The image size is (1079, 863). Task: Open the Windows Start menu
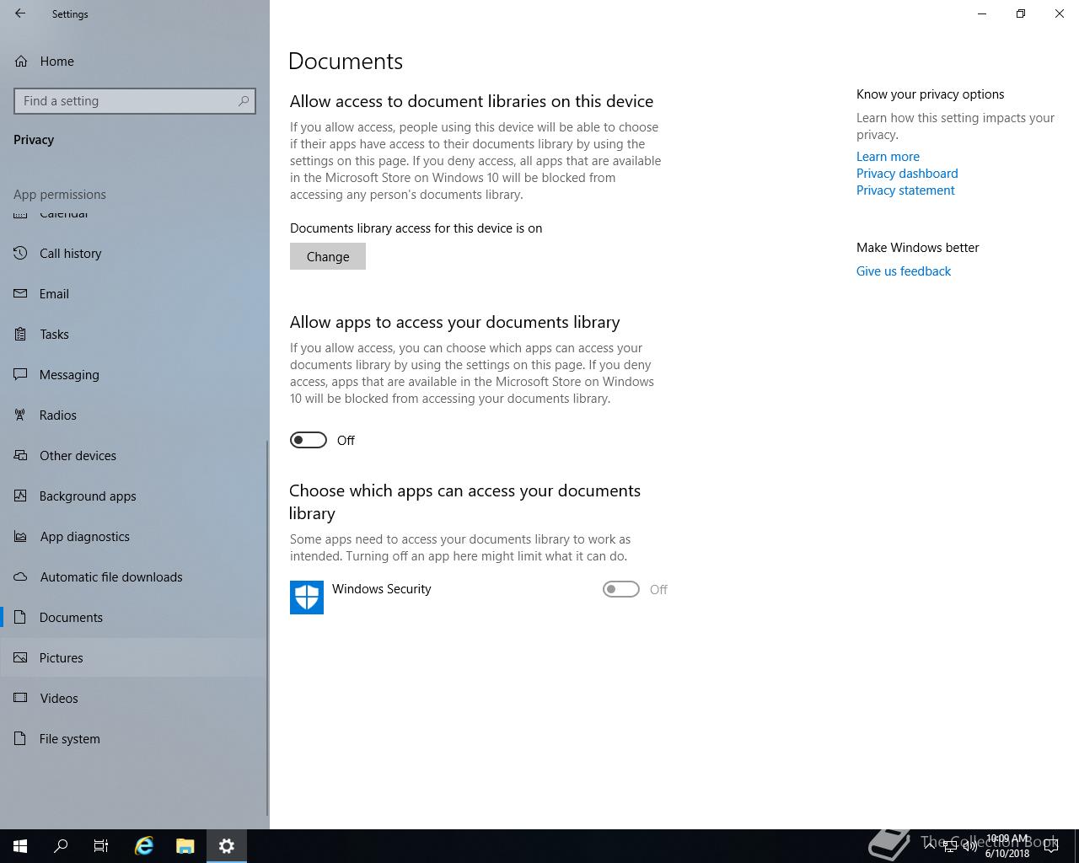pyautogui.click(x=20, y=846)
